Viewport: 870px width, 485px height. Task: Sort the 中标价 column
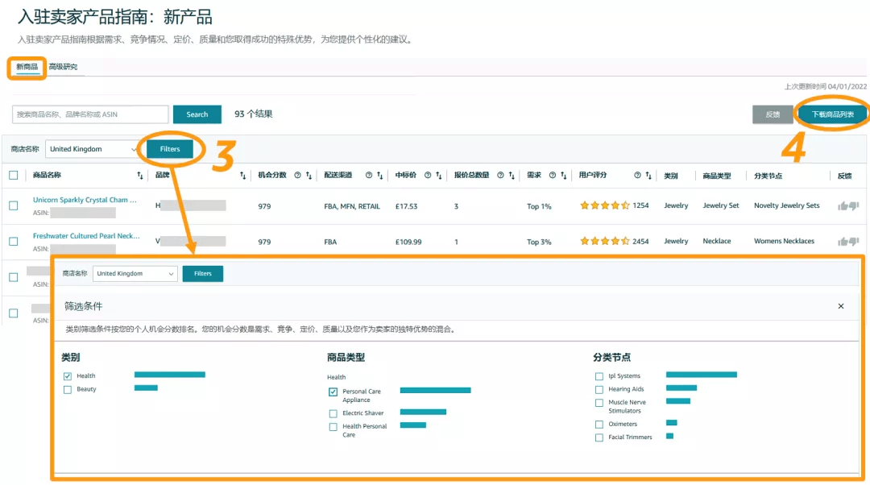click(x=439, y=176)
